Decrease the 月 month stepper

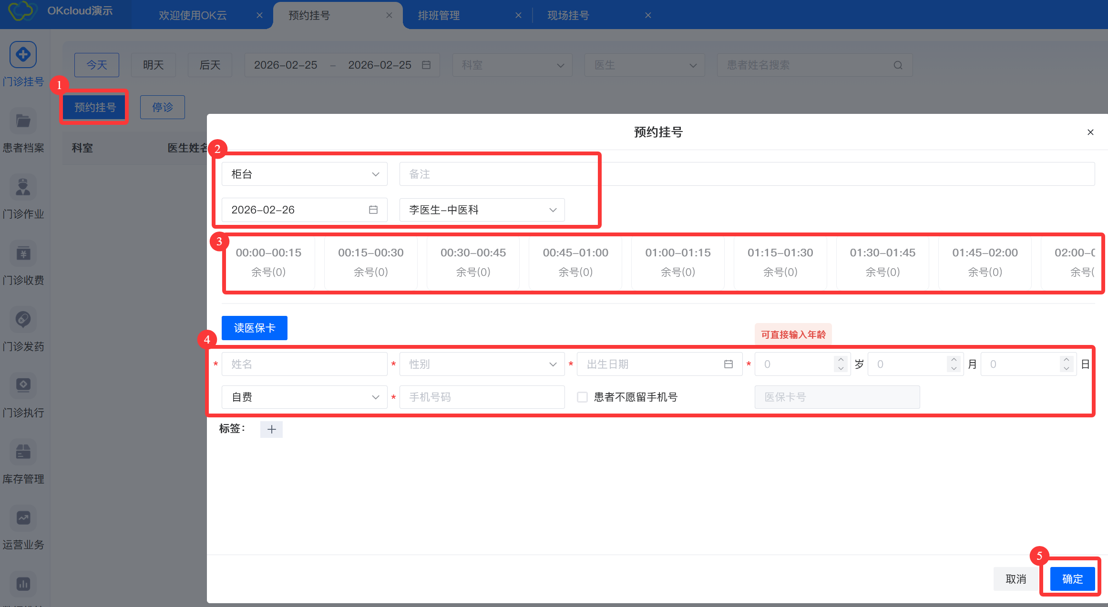tap(954, 369)
